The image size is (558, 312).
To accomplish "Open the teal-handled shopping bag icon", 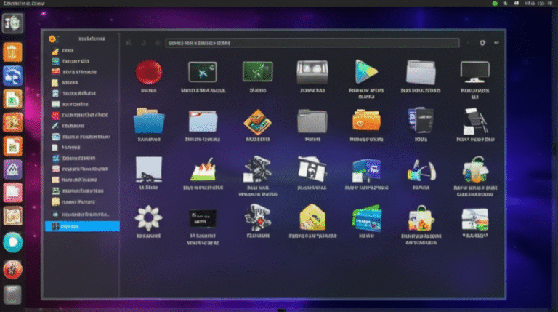I will (475, 169).
